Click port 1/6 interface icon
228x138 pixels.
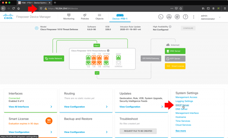(x=99, y=63)
